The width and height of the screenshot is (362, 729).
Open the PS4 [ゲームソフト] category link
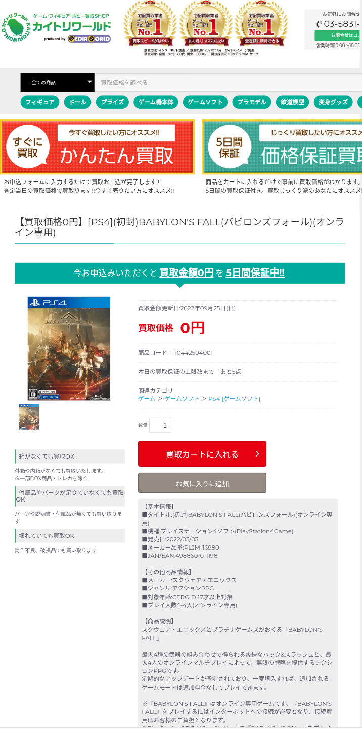tap(234, 399)
